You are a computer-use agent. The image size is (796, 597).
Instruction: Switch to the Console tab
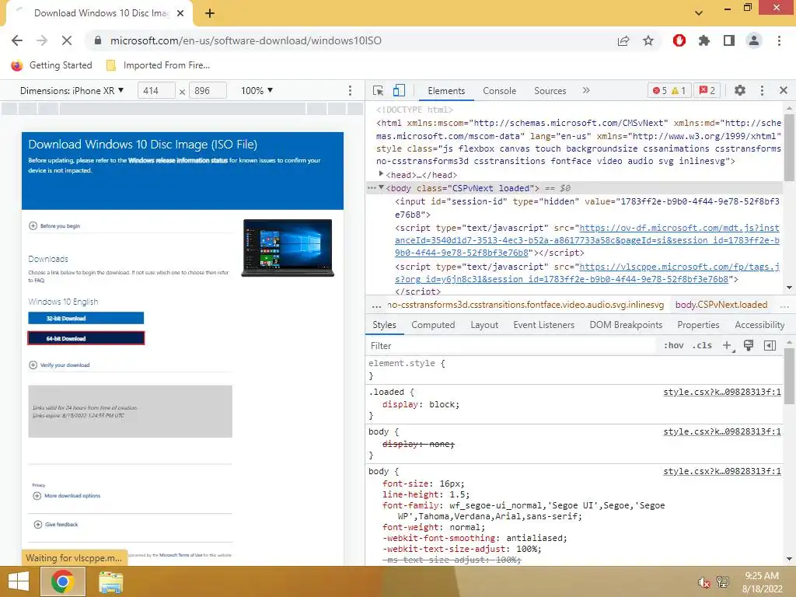click(x=500, y=91)
